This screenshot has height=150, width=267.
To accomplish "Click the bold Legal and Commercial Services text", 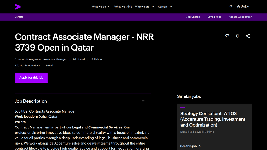I will (98, 127).
